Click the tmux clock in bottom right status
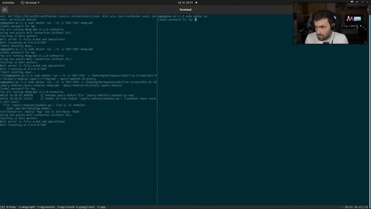 357,207
